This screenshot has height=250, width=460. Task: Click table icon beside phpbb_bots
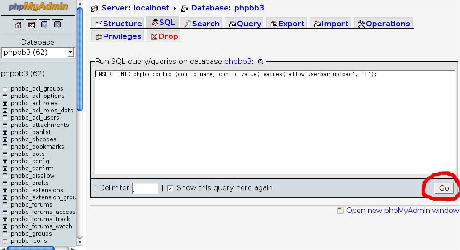[x=5, y=154]
